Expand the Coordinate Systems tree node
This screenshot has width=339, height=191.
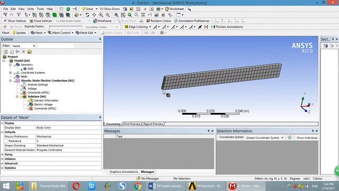point(10,73)
